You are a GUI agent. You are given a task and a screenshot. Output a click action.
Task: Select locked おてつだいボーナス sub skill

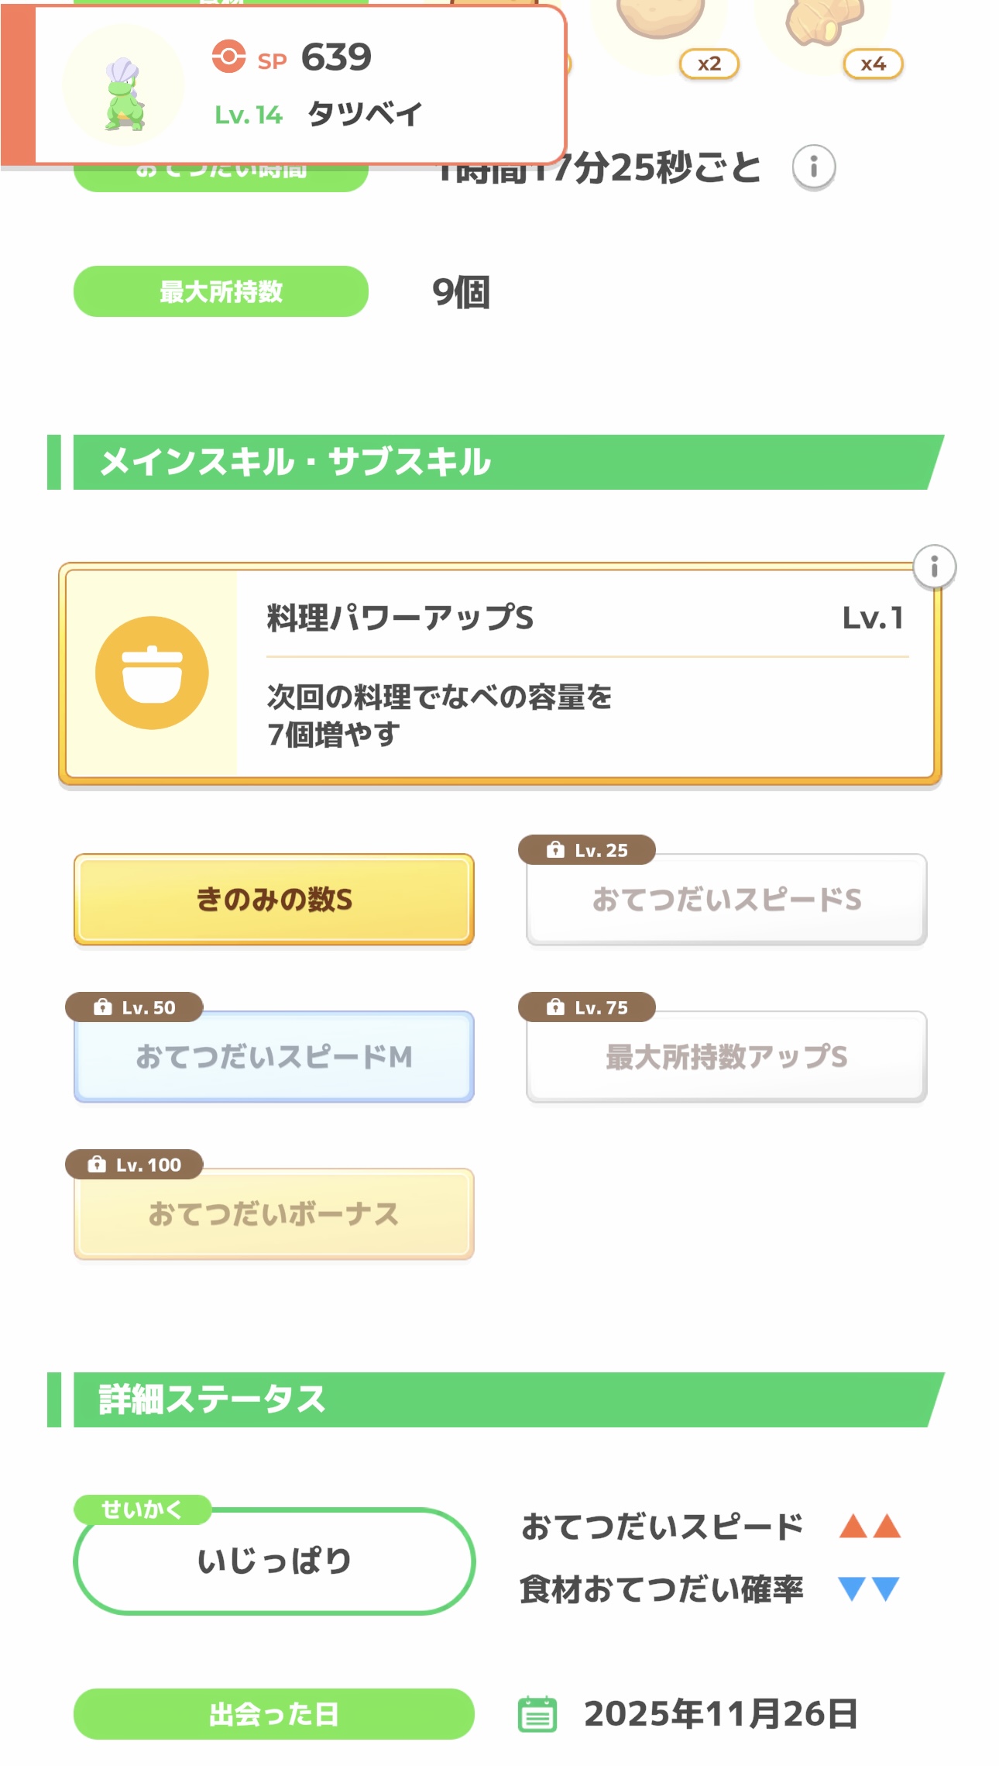pos(273,1213)
